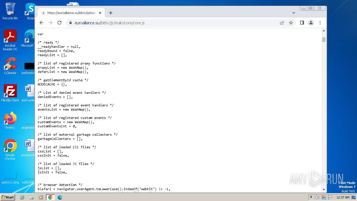
Task: Open Edge from the taskbar
Action: coord(60,197)
